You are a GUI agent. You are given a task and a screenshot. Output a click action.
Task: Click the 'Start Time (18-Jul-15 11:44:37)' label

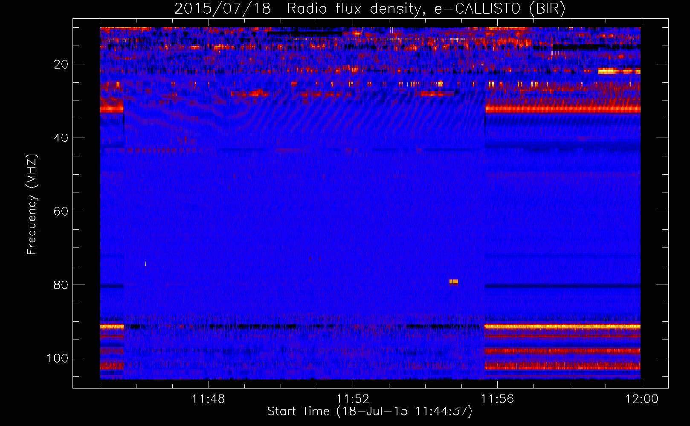(370, 412)
